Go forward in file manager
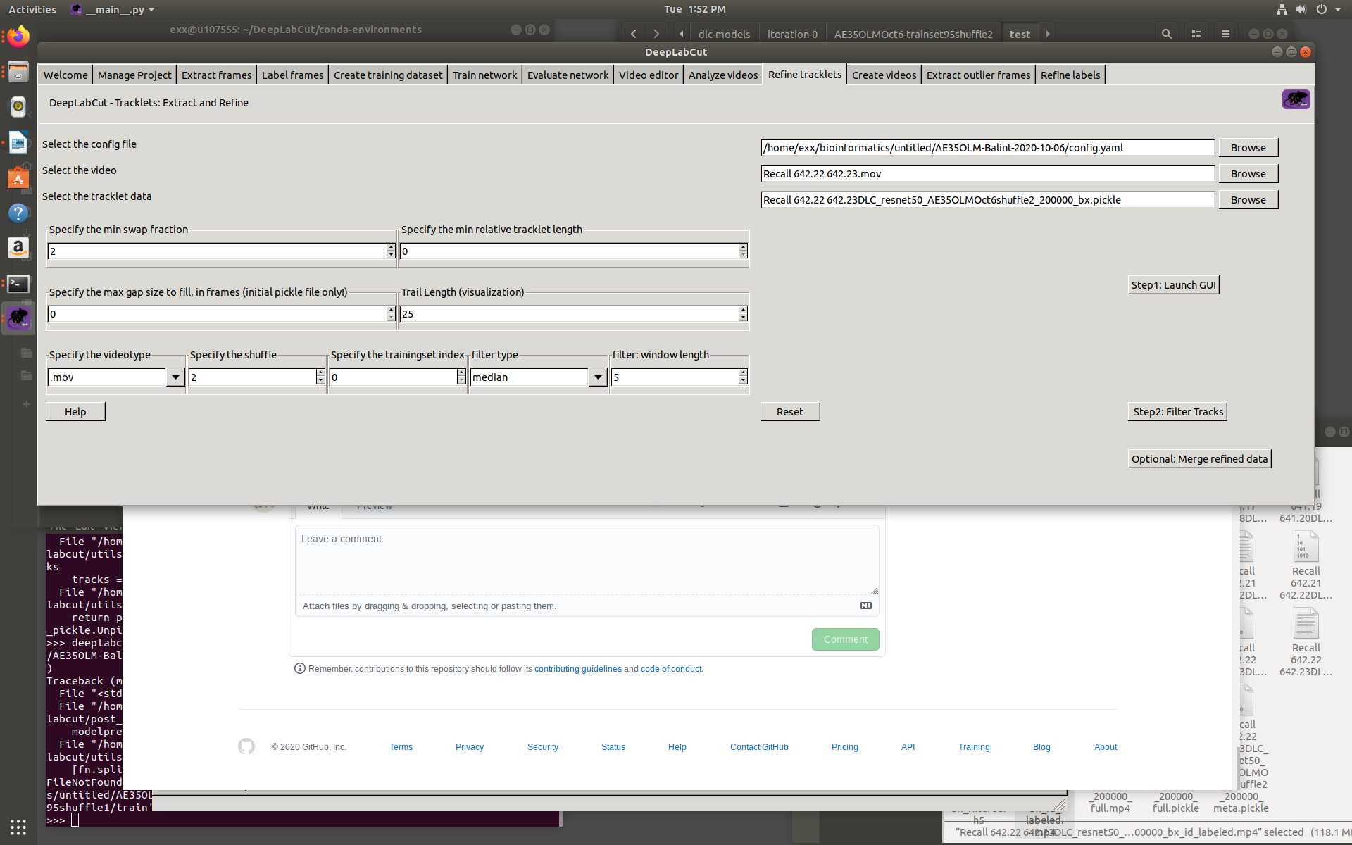1352x845 pixels. pos(656,34)
